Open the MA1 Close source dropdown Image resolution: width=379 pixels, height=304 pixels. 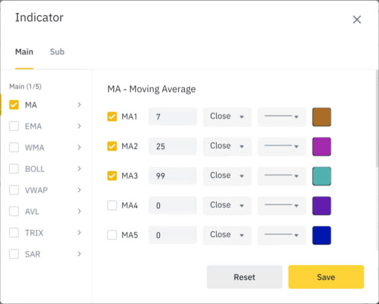tap(227, 117)
